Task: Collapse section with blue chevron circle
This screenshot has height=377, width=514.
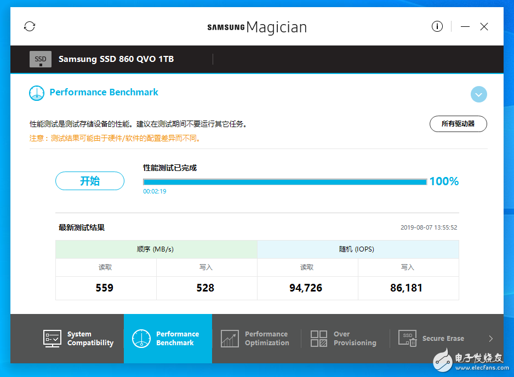Action: [478, 94]
